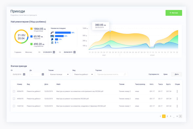Click the От filter date field 25/03/2019

click(19, 74)
